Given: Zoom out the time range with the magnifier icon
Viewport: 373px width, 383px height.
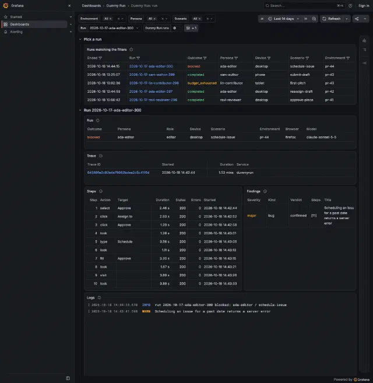Looking at the screenshot, I should pos(314,19).
